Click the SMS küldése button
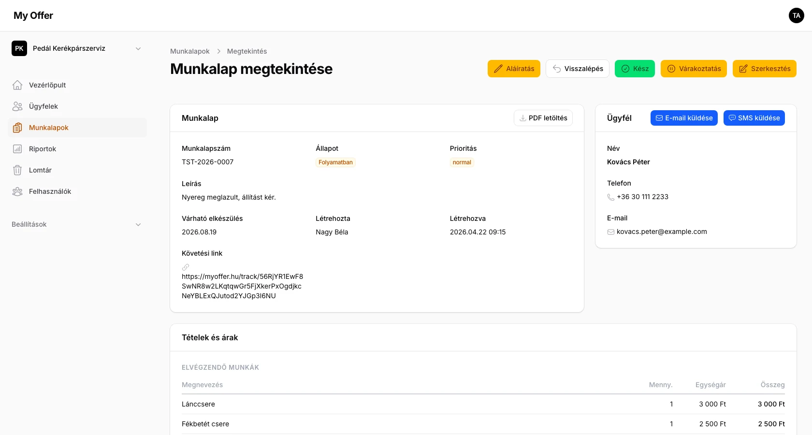Viewport: 812px width, 435px height. [x=754, y=118]
